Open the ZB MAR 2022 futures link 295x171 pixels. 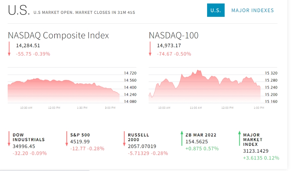(x=201, y=135)
